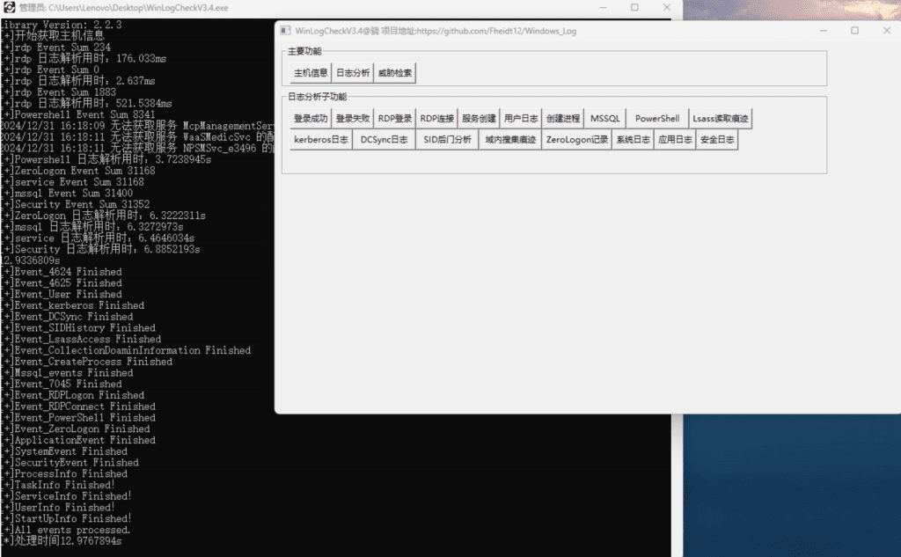View RDP登录 logon records
Image resolution: width=901 pixels, height=557 pixels.
[395, 119]
